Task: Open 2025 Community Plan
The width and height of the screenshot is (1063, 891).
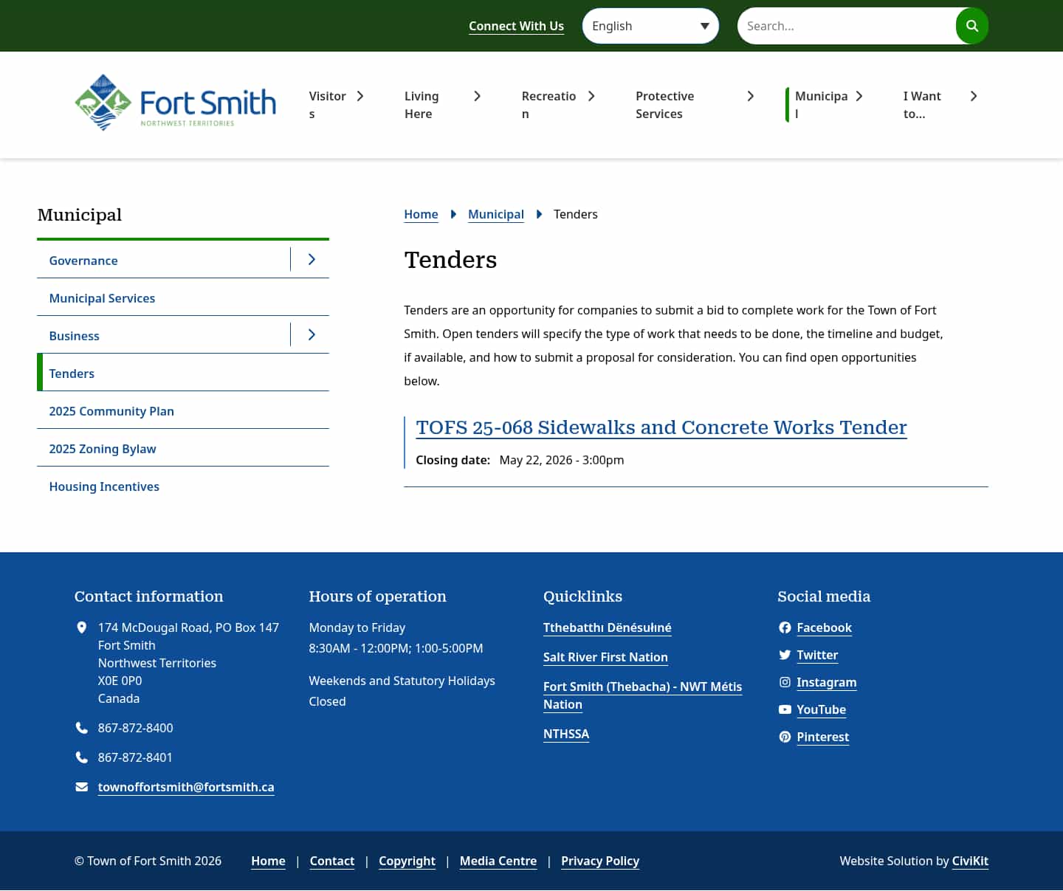Action: click(111, 411)
